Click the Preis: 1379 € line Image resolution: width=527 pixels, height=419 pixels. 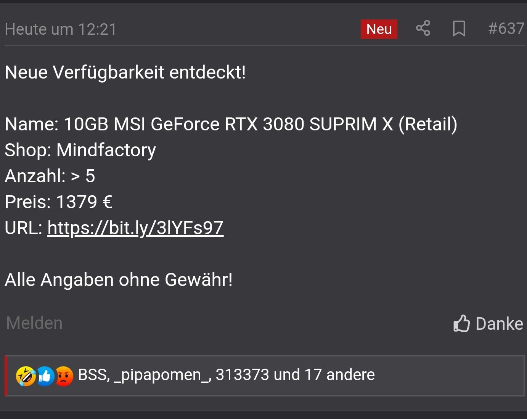pyautogui.click(x=58, y=202)
